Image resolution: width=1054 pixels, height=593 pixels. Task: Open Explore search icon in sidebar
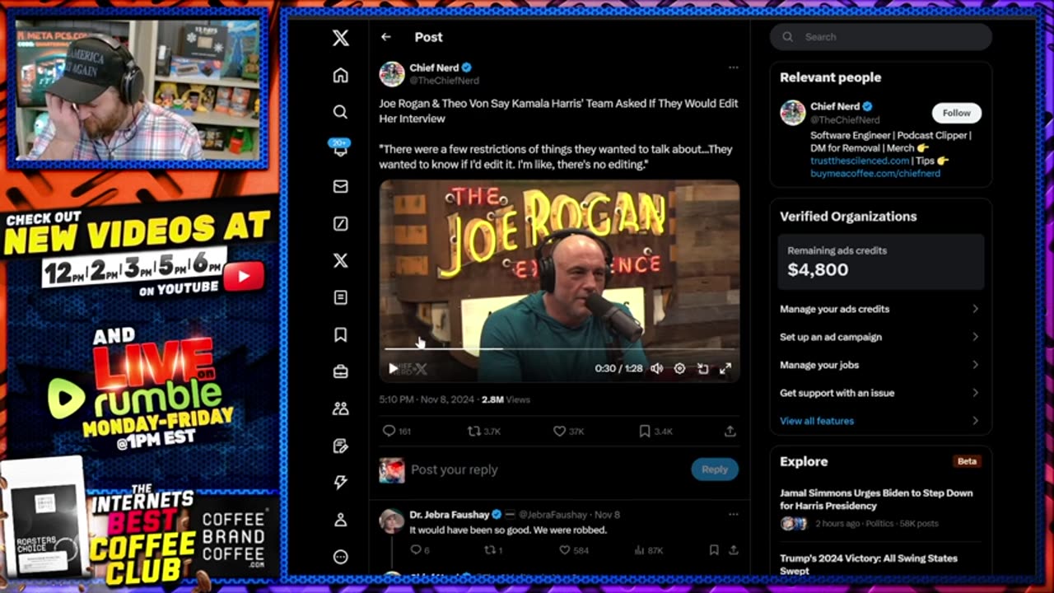click(x=341, y=112)
